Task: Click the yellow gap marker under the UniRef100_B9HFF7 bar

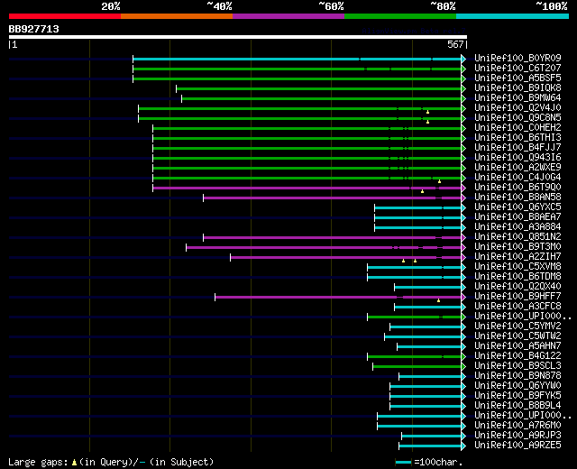Action: click(x=439, y=300)
